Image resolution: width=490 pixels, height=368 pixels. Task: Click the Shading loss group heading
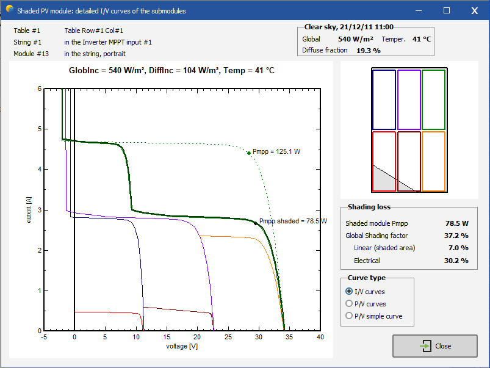click(369, 207)
